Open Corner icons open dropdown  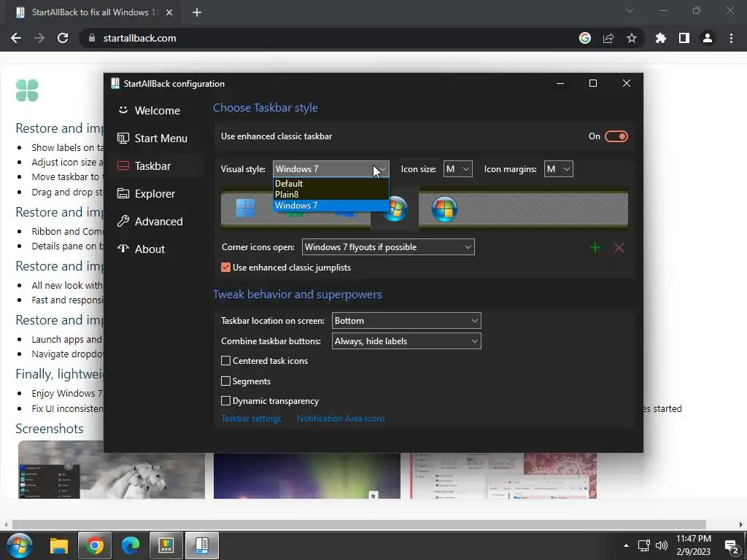point(388,247)
